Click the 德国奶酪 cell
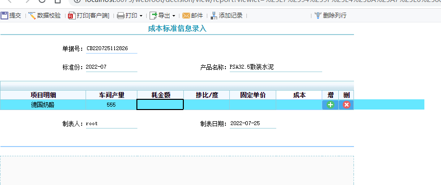The width and height of the screenshot is (441, 185). click(x=43, y=105)
